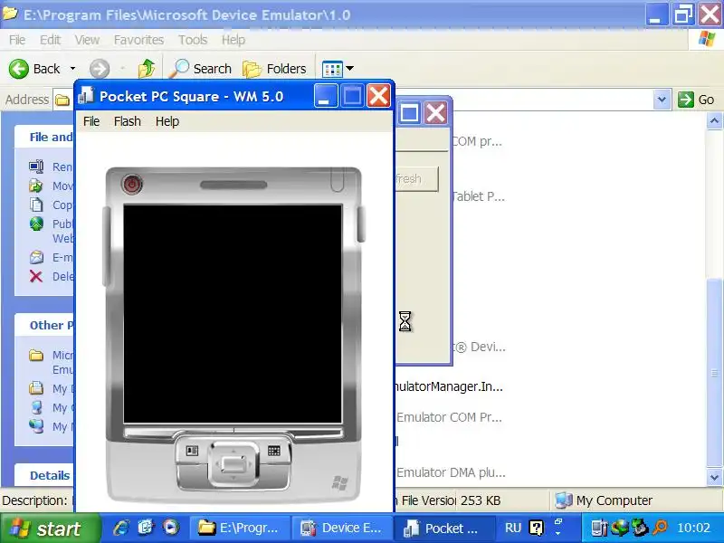Expand the Address bar dropdown list
Image resolution: width=724 pixels, height=543 pixels.
pyautogui.click(x=662, y=100)
